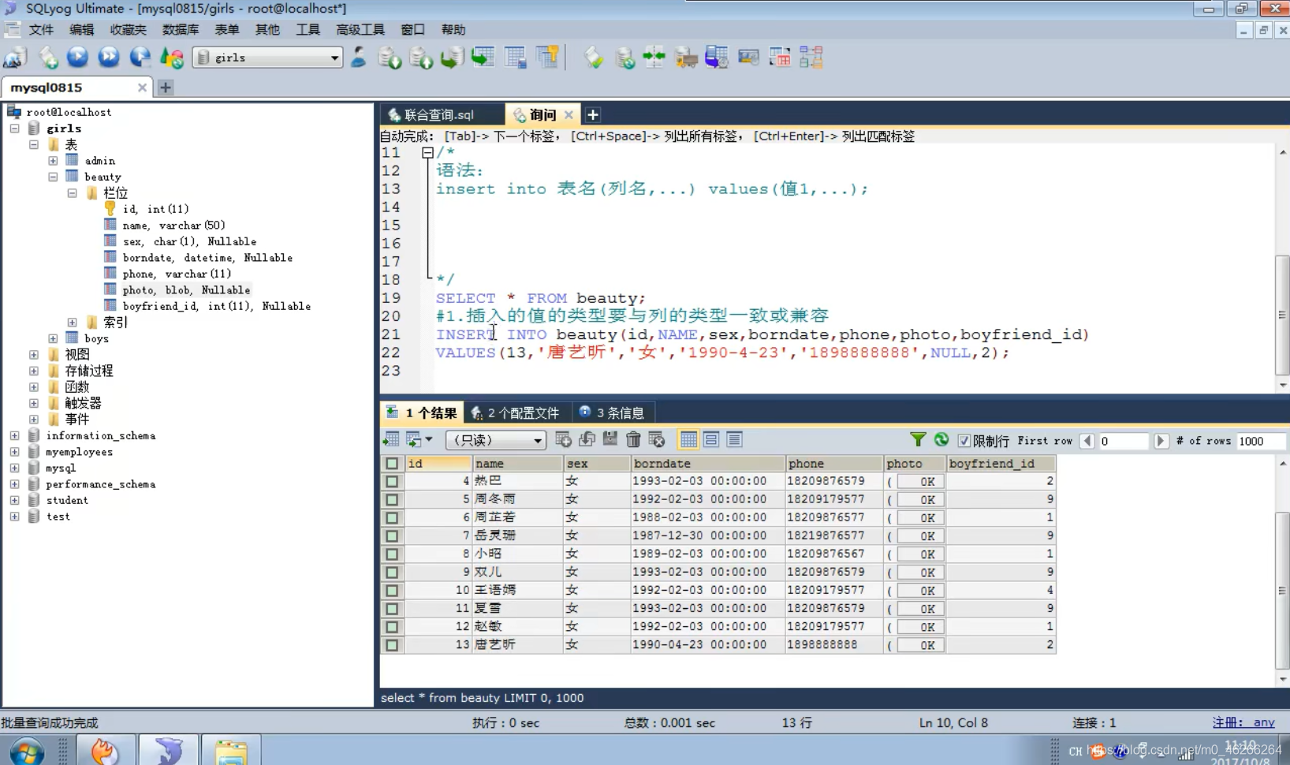This screenshot has height=765, width=1290.
Task: Expand the boys table node
Action: coord(53,338)
